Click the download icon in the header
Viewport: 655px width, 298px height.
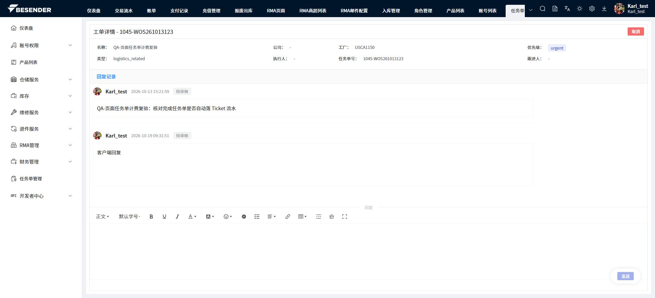(604, 9)
